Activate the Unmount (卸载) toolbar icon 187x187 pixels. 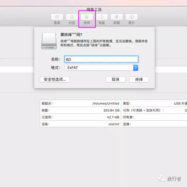[117, 17]
